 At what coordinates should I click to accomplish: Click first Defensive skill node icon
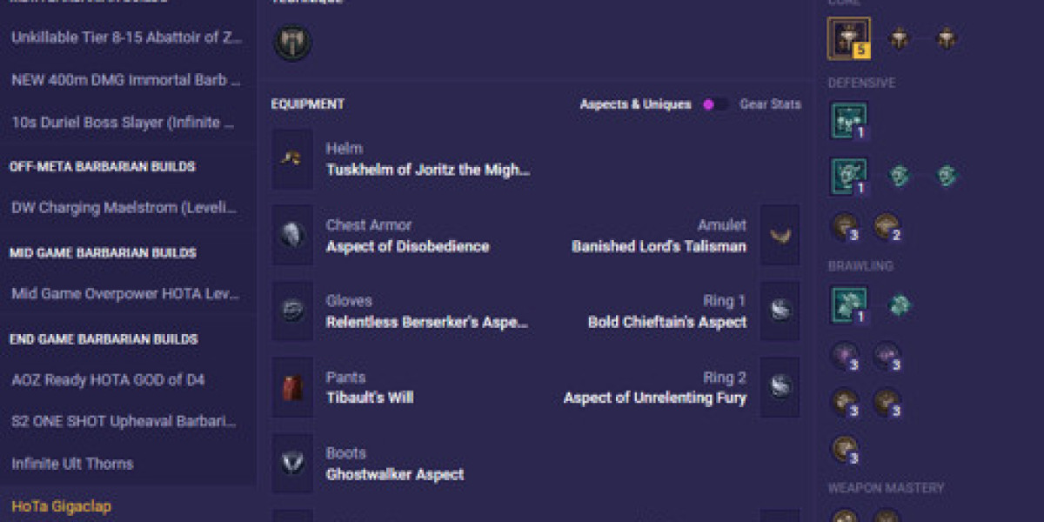click(847, 119)
